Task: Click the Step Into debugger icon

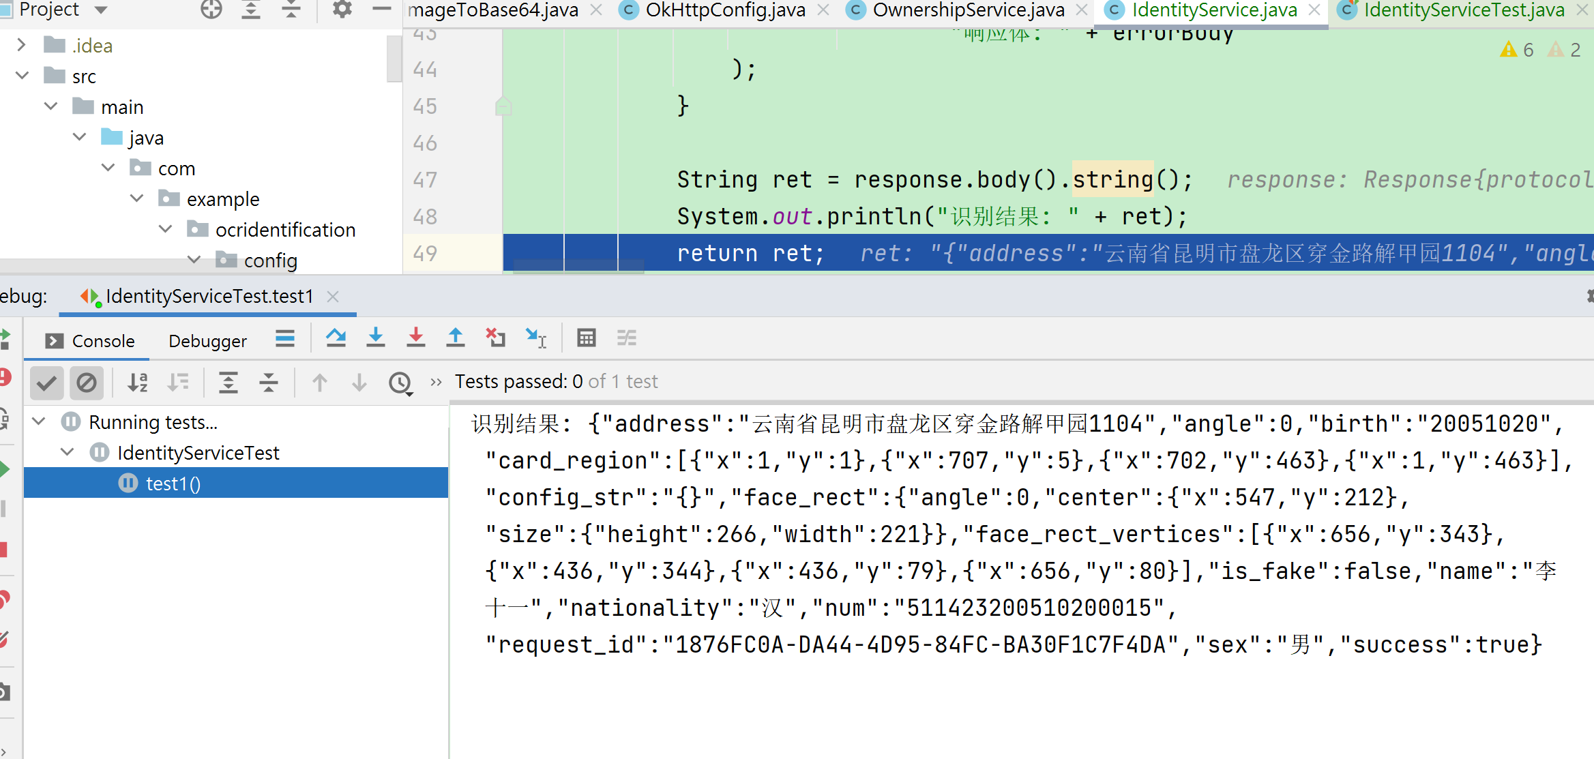Action: coord(375,338)
